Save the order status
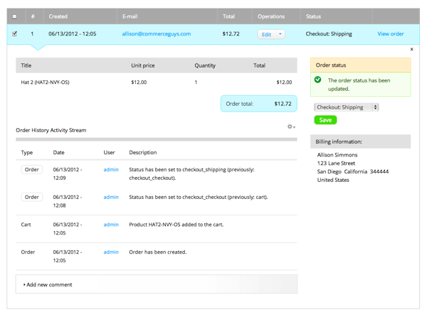The width and height of the screenshot is (427, 317). pyautogui.click(x=325, y=120)
